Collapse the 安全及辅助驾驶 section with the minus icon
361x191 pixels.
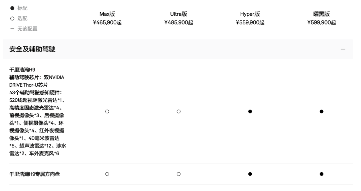point(343,49)
